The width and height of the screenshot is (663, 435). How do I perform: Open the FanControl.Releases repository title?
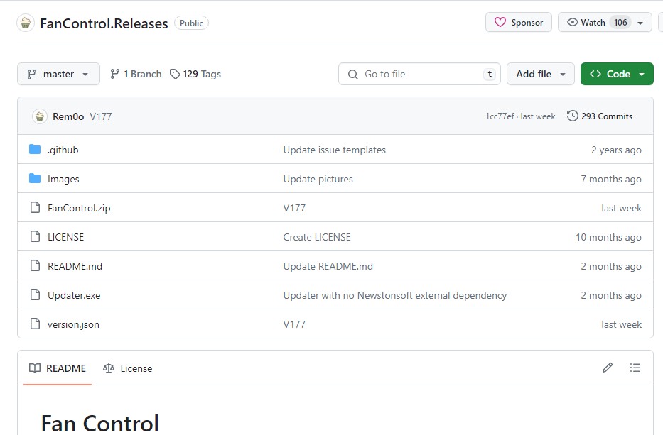pyautogui.click(x=104, y=23)
